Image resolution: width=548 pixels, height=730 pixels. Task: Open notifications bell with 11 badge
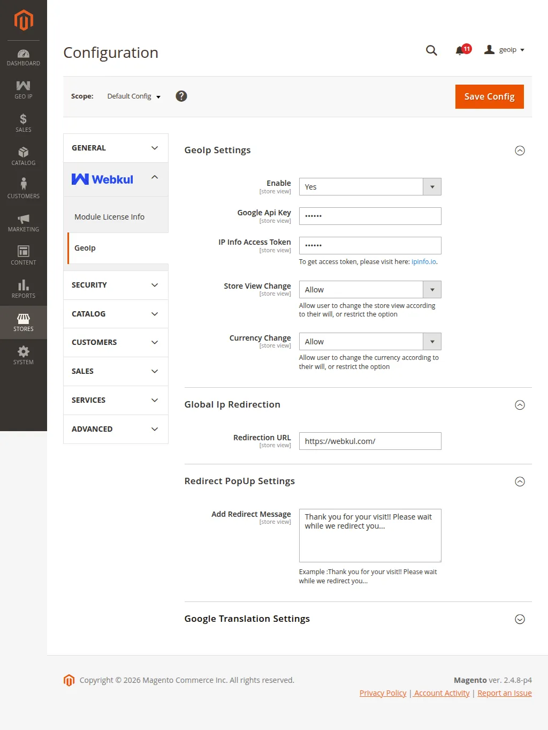coord(463,50)
